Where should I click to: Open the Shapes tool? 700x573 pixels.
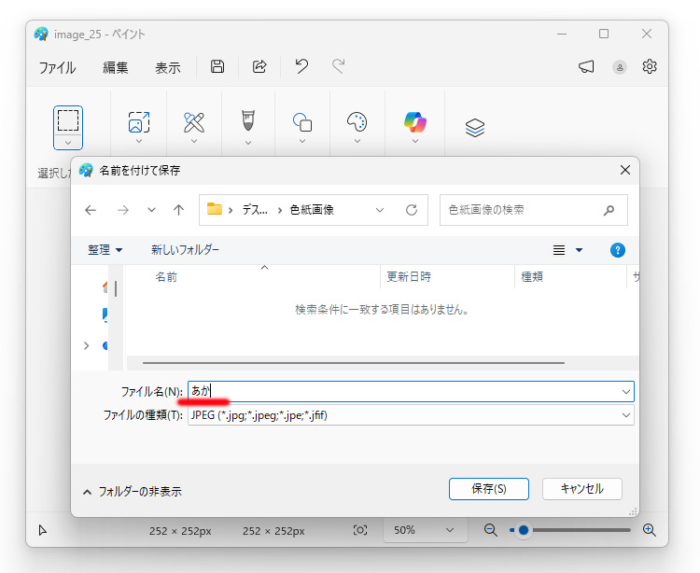click(302, 121)
